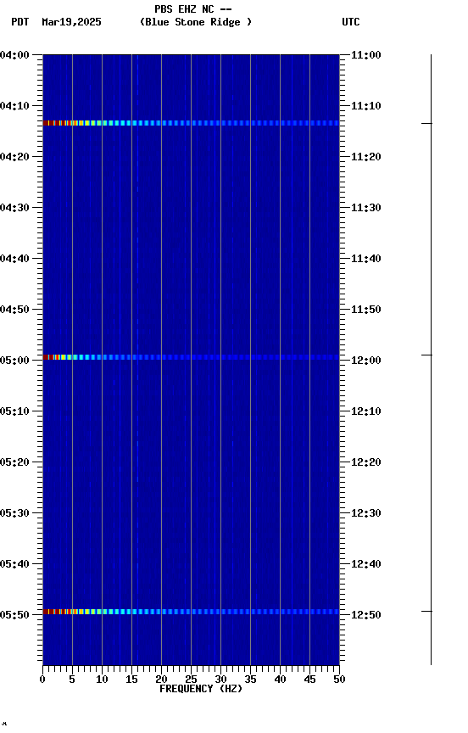The image size is (468, 733).
Task: Click the 'FREQUENCY (HZ)' axis label
Action: coord(201,689)
